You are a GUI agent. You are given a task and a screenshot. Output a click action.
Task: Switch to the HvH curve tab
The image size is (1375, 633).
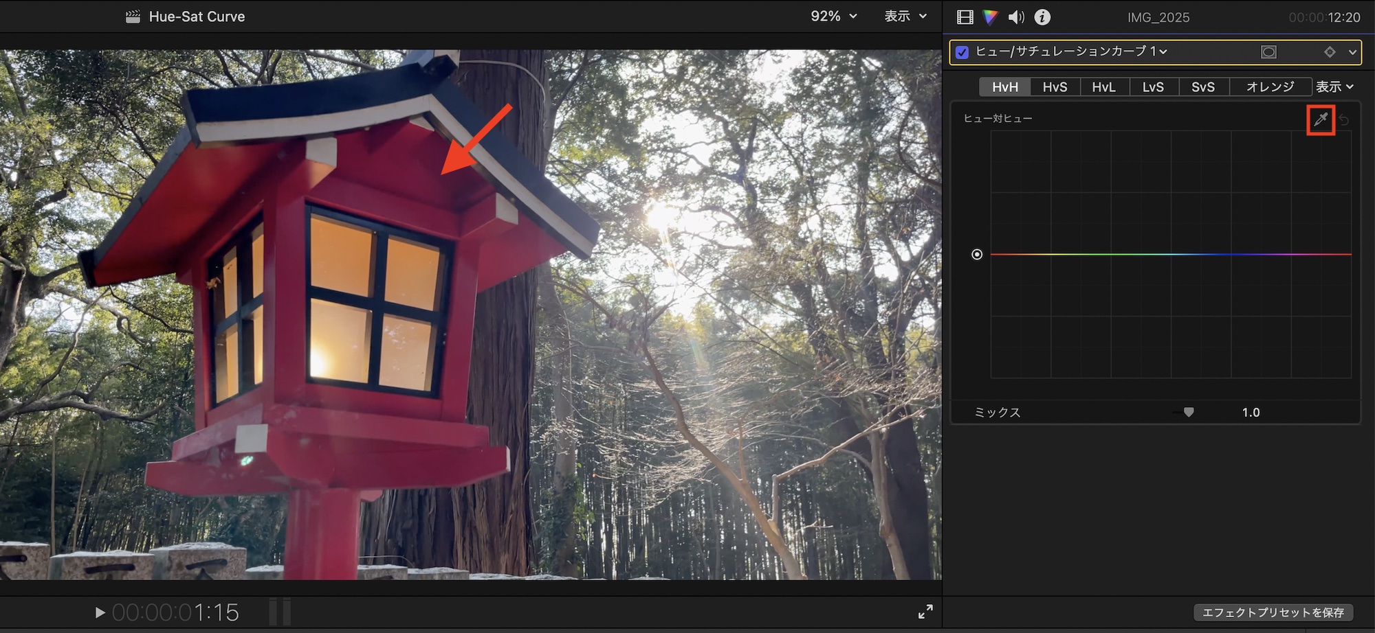(x=1005, y=87)
